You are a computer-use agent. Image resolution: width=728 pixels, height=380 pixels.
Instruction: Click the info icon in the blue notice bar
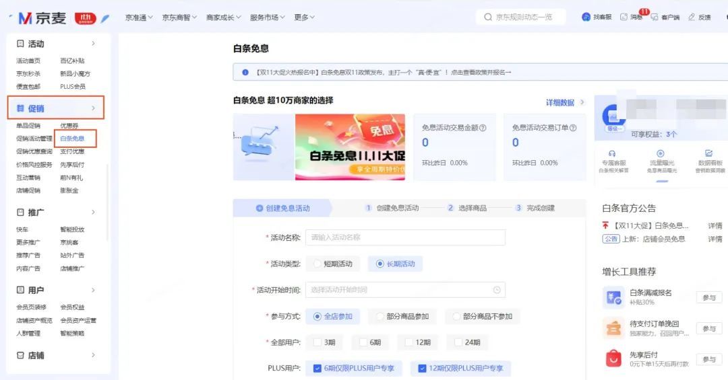pyautogui.click(x=245, y=72)
